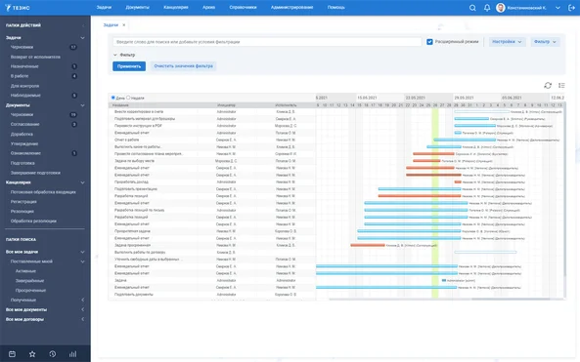Open the Настройки dropdown
This screenshot has height=362, width=580.
pyautogui.click(x=507, y=42)
